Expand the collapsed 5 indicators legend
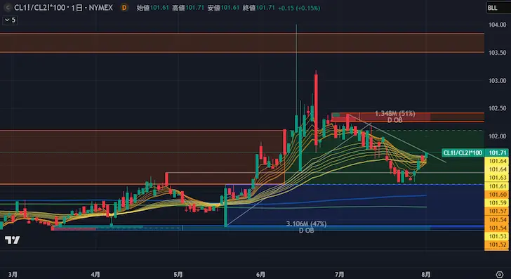This screenshot has height=279, width=511. [10, 20]
